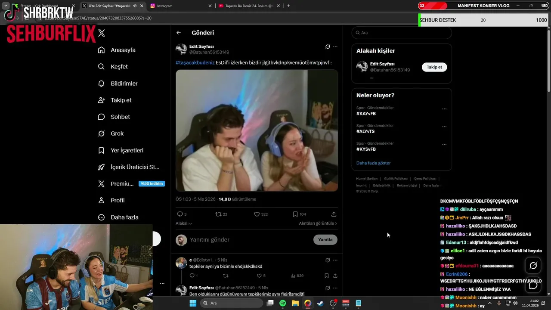Open Steam from the taskbar
Image resolution: width=551 pixels, height=310 pixels.
click(x=320, y=303)
